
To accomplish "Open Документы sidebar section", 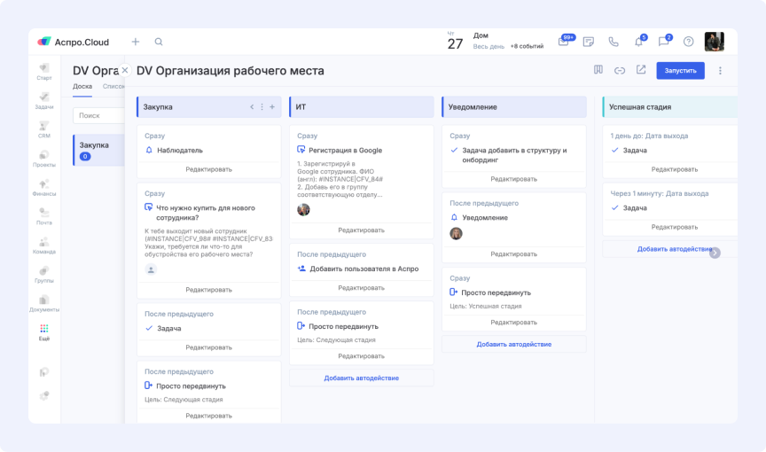I will (x=44, y=303).
